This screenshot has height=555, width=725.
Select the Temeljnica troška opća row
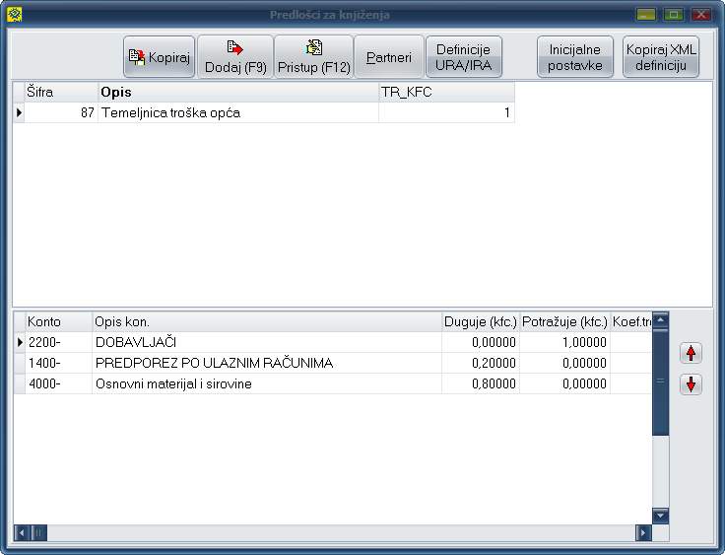pyautogui.click(x=237, y=113)
